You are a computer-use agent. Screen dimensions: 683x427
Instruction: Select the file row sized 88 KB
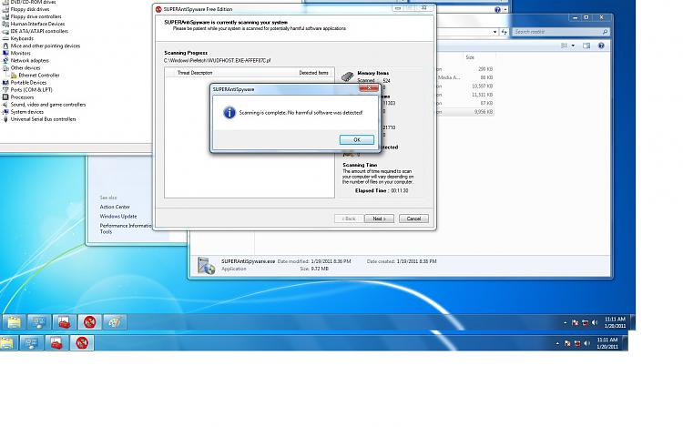tap(465, 77)
